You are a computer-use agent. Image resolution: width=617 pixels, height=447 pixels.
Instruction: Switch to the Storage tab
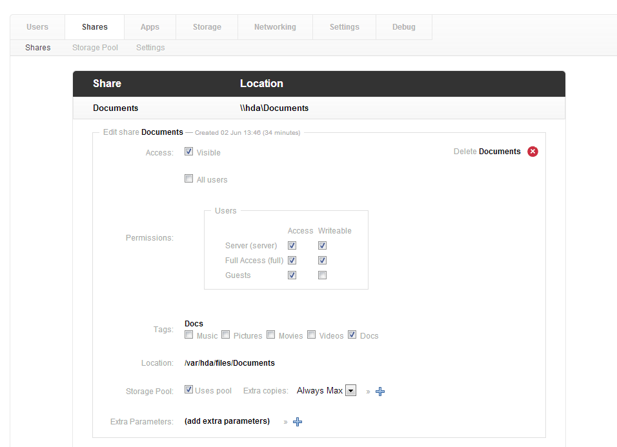207,27
